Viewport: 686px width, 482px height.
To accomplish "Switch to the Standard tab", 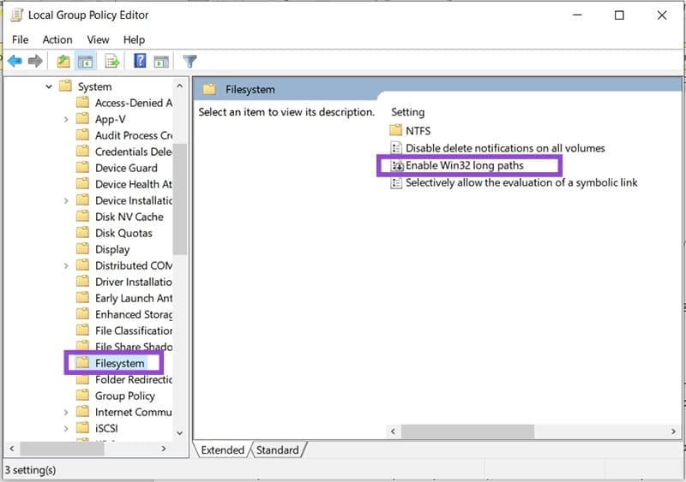I will coord(277,449).
